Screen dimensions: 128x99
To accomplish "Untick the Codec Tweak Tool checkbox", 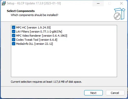I will 13,40.
